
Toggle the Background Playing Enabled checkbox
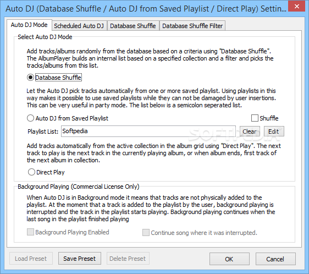pos(30,232)
